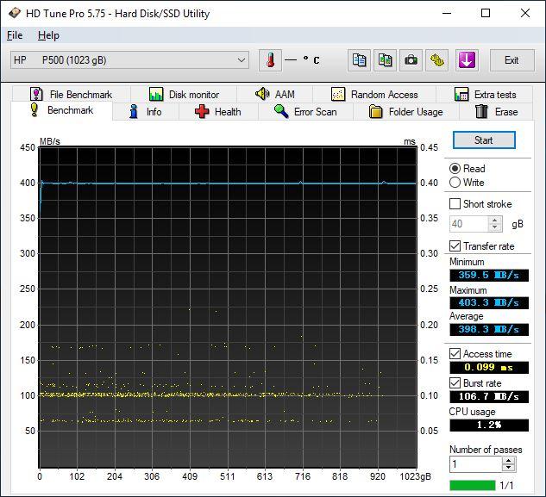Image resolution: width=546 pixels, height=497 pixels.
Task: Maximize the HD Tune Pro window
Action: (x=486, y=13)
